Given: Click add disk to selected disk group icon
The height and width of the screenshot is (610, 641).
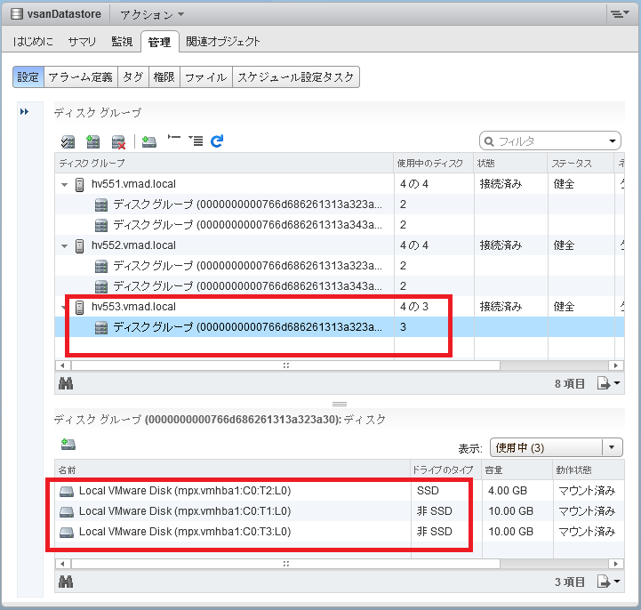Looking at the screenshot, I should click(148, 141).
